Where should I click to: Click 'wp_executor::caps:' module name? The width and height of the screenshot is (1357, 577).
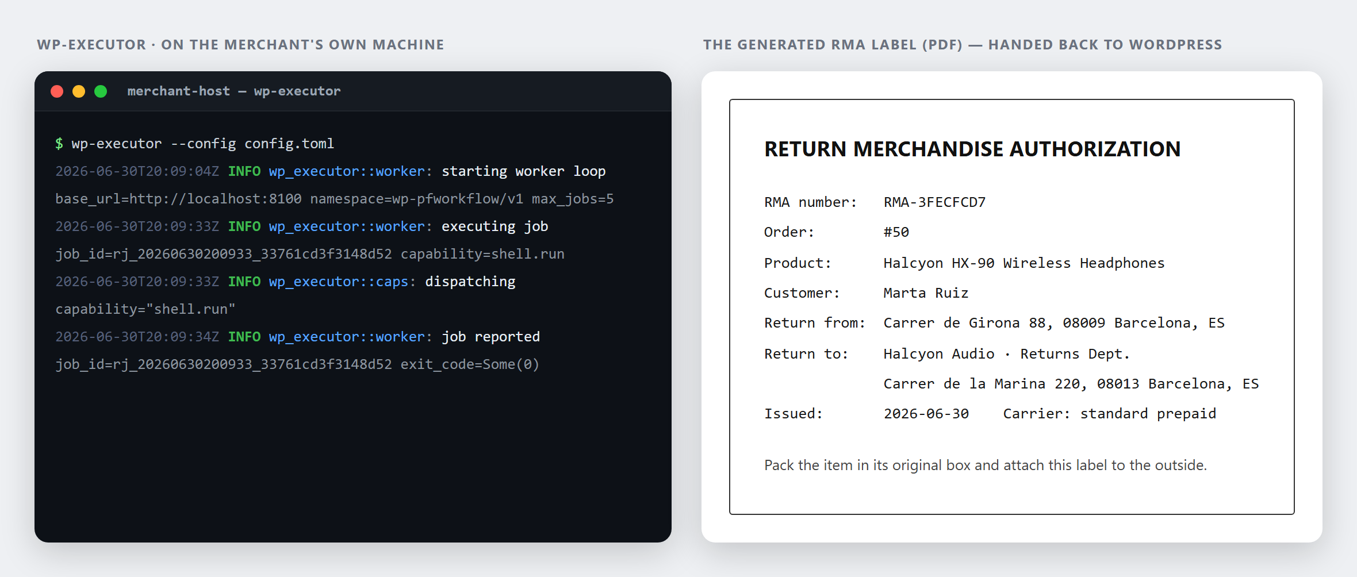(x=342, y=282)
